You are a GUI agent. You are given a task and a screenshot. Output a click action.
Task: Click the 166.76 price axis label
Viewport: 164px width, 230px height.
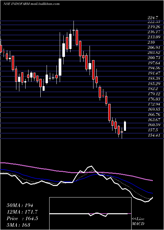point(154,115)
